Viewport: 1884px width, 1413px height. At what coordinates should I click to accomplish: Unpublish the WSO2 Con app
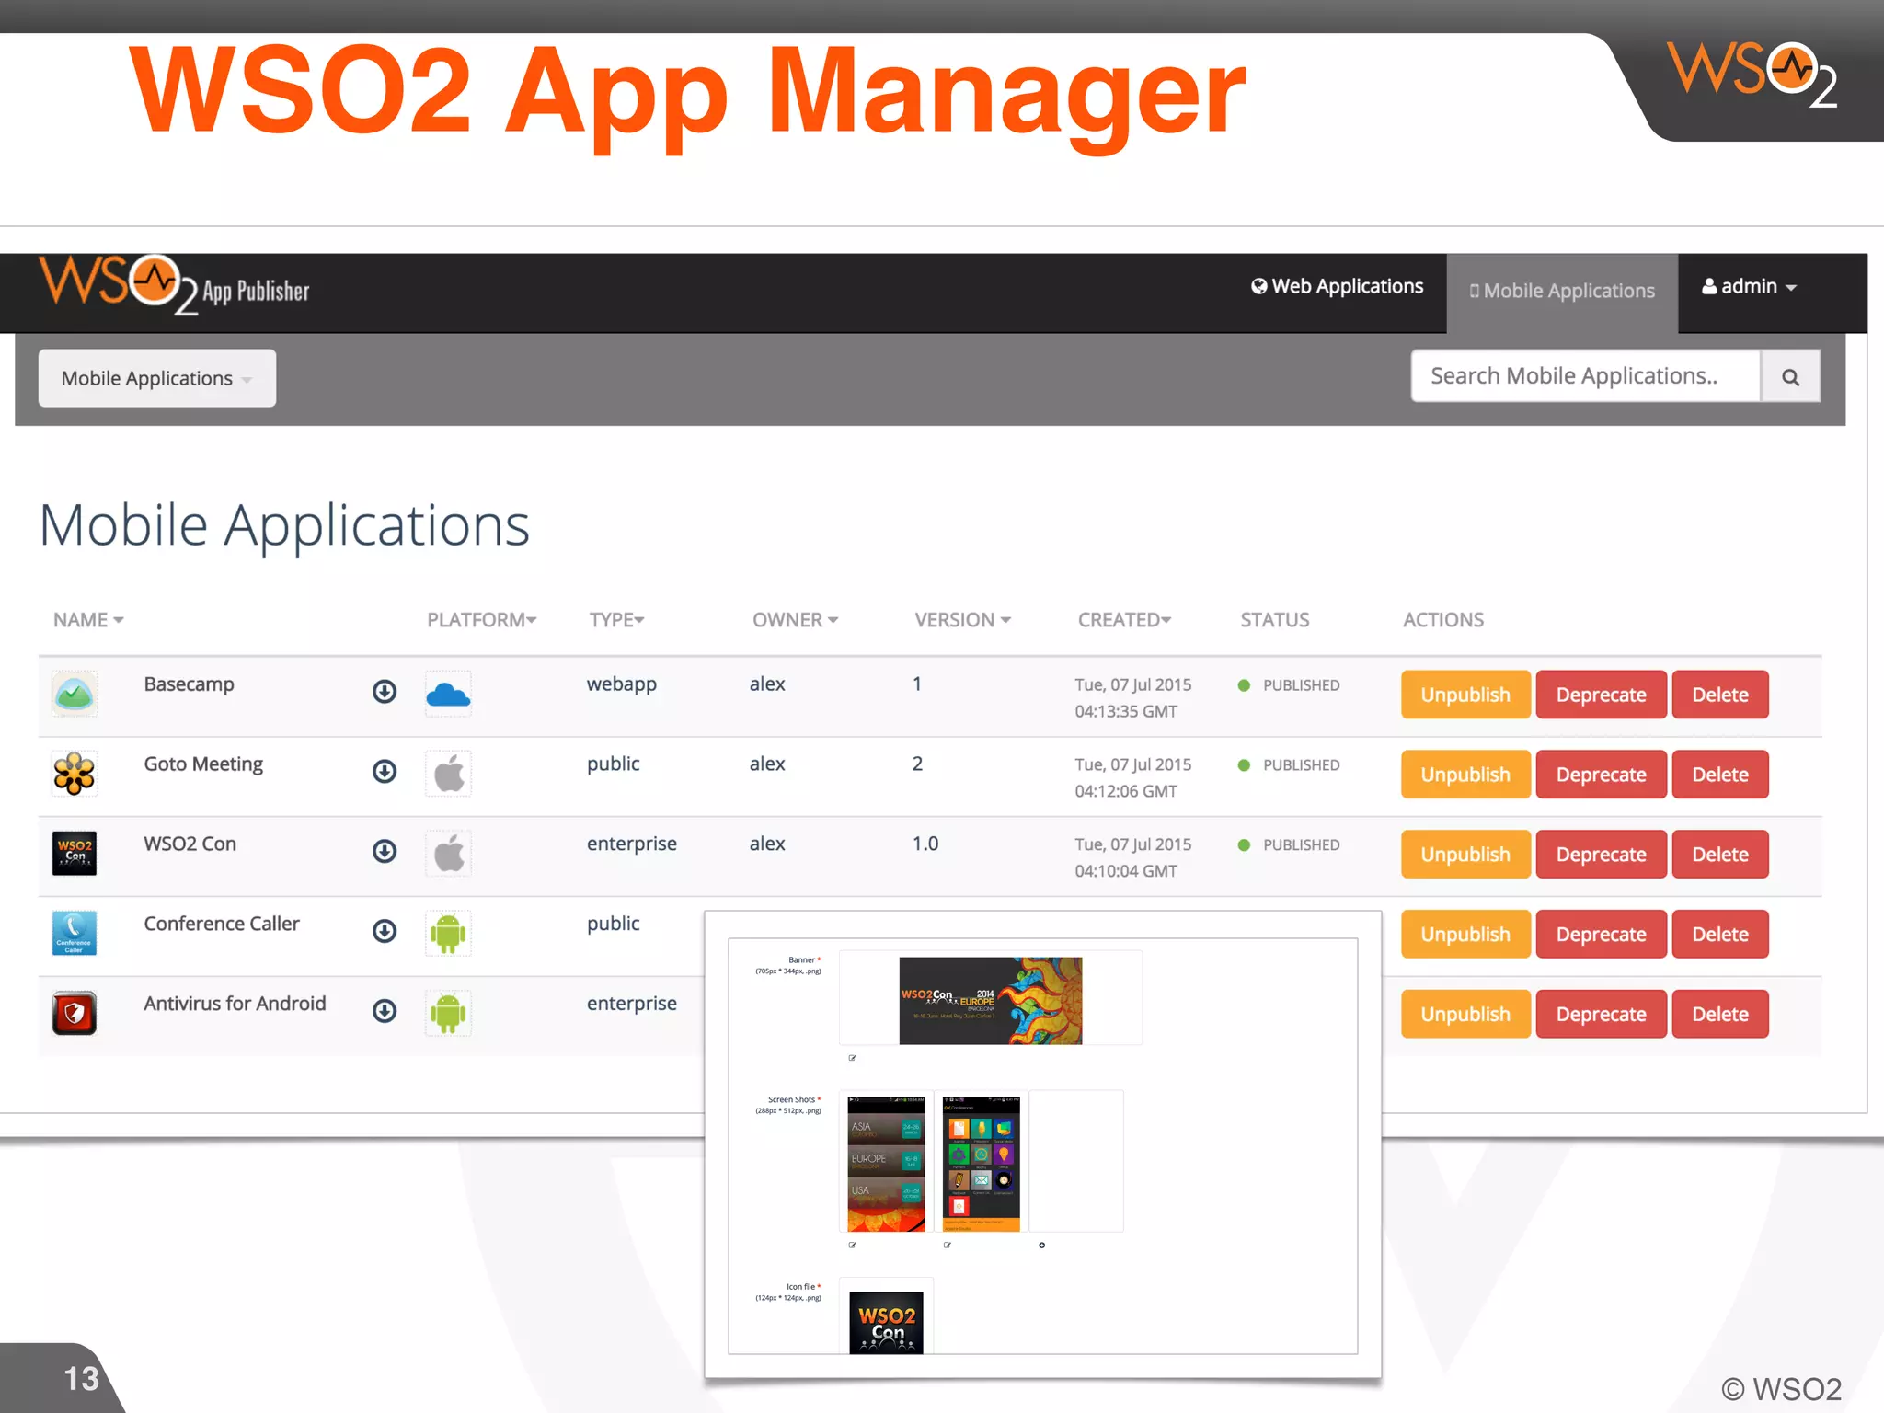pos(1465,855)
